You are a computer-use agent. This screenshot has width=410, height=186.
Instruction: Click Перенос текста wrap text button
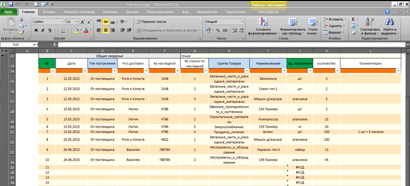(x=151, y=22)
